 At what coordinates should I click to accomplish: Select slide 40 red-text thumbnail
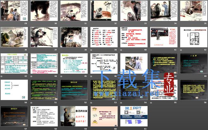point(134,37)
